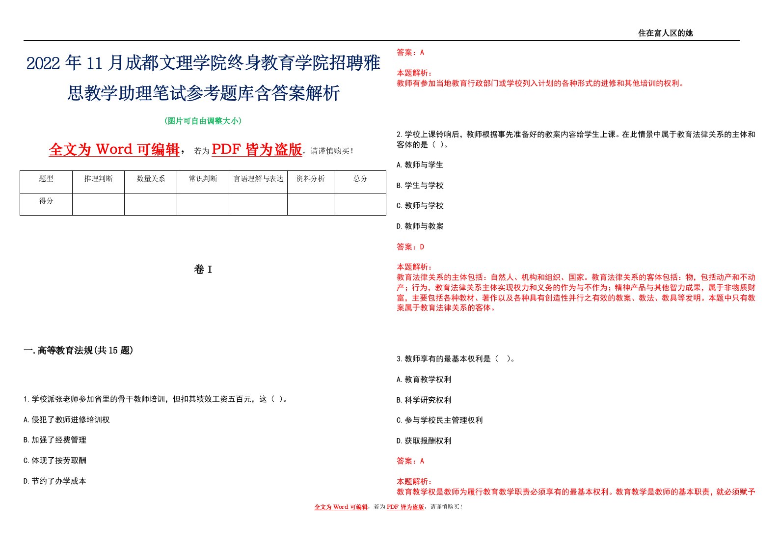Click the red text 全文为Word可编辑
The height and width of the screenshot is (551, 779).
point(114,149)
